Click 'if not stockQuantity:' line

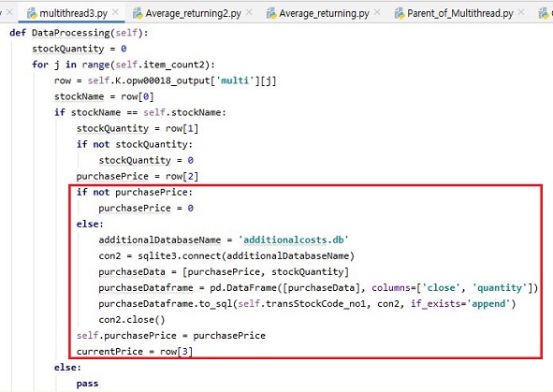click(x=135, y=144)
